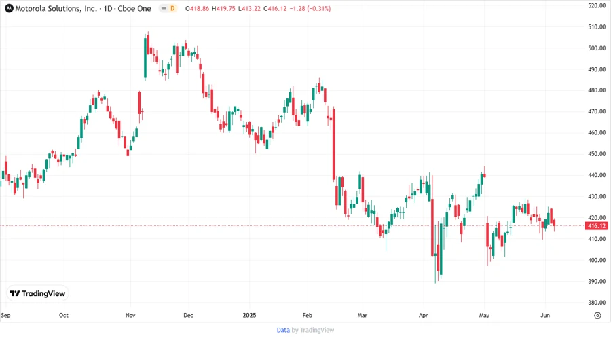Click the 416.12 current price label
The width and height of the screenshot is (611, 338).
point(596,226)
